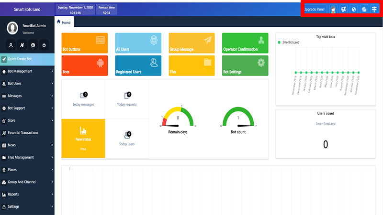Open the orange Bot buttons tile
383x215 pixels.
(x=85, y=43)
